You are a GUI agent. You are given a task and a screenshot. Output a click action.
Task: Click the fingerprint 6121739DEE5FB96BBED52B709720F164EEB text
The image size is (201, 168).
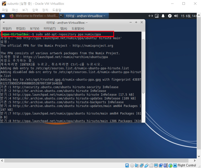tap(31, 83)
